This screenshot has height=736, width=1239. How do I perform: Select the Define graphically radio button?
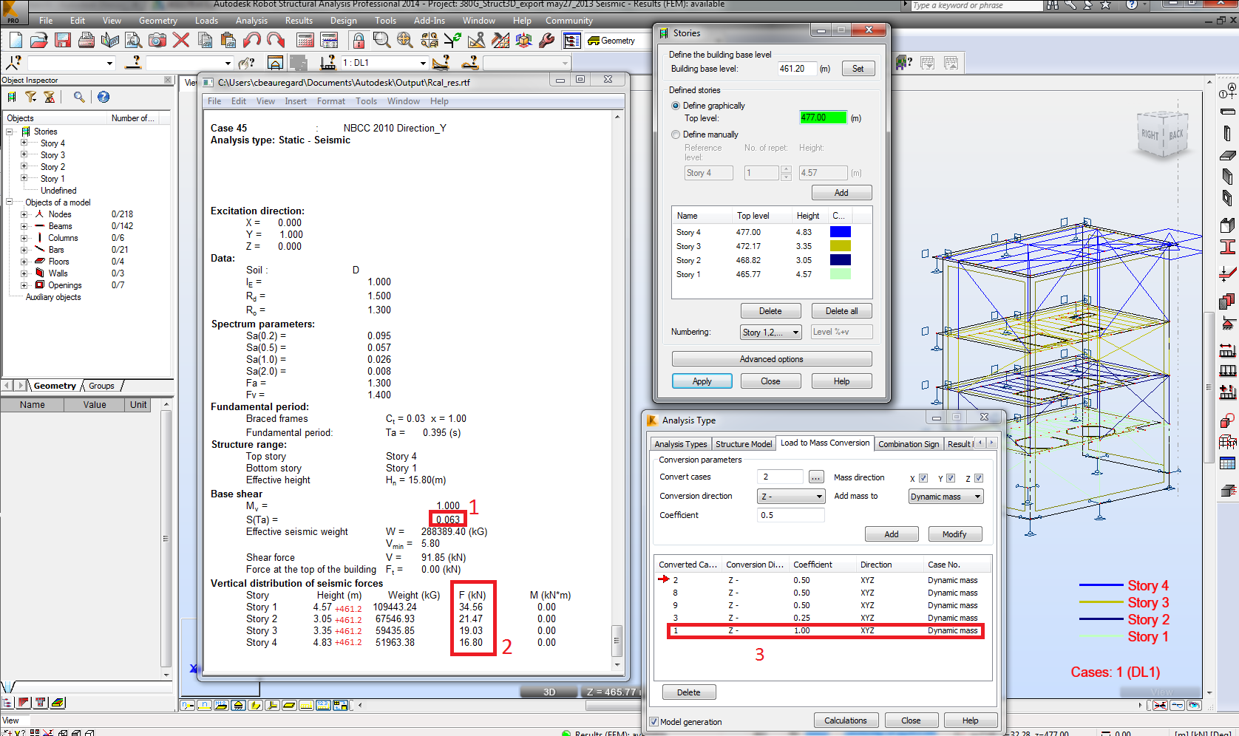point(675,106)
